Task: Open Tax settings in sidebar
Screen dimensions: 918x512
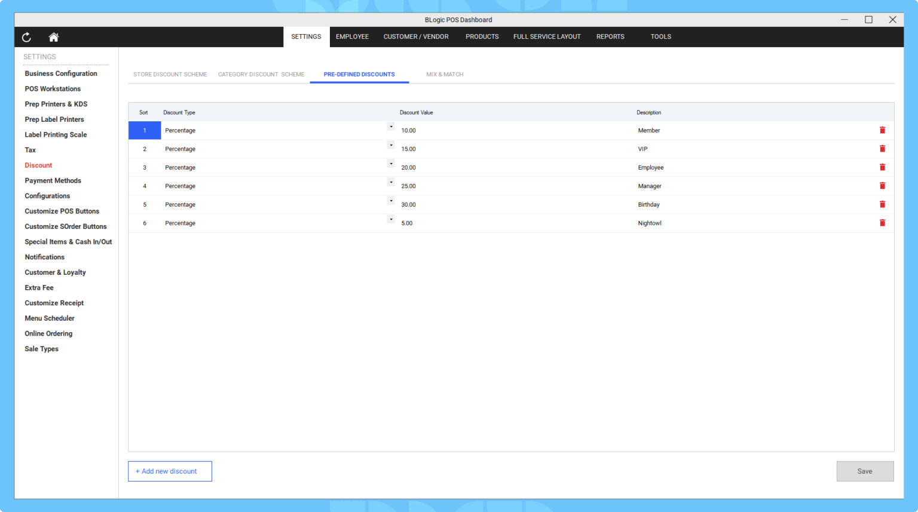Action: (x=30, y=150)
